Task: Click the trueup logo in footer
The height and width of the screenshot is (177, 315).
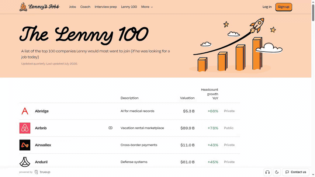Action: coord(42,172)
